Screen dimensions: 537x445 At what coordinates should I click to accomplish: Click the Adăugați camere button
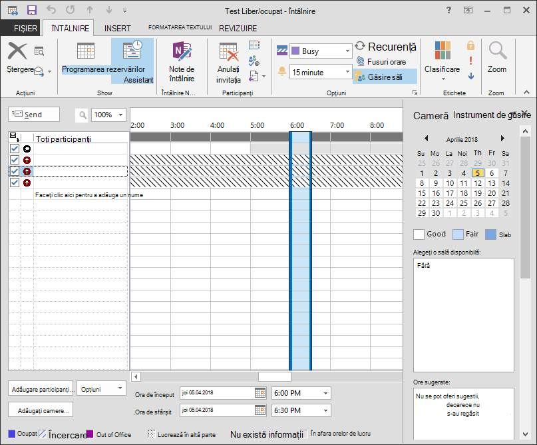pos(41,411)
